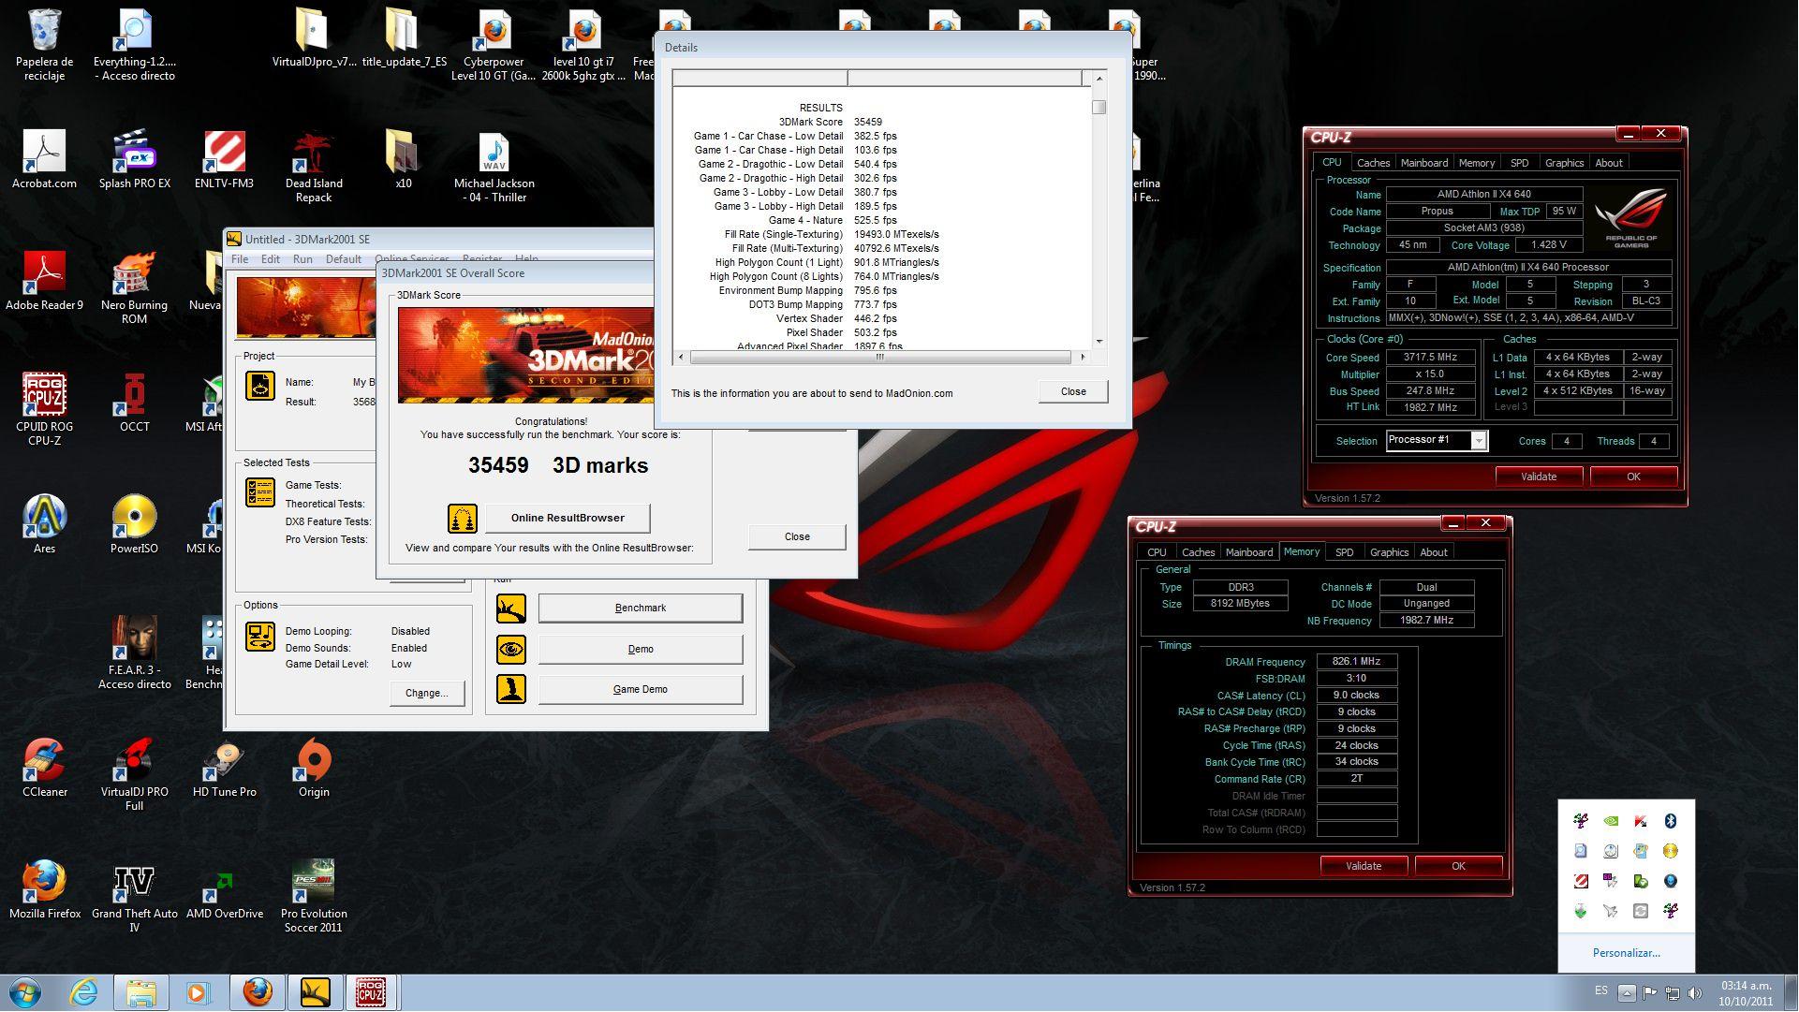Click the 3DMark Benchmark run icon
Screen dimensions: 1799x1012
(x=510, y=609)
